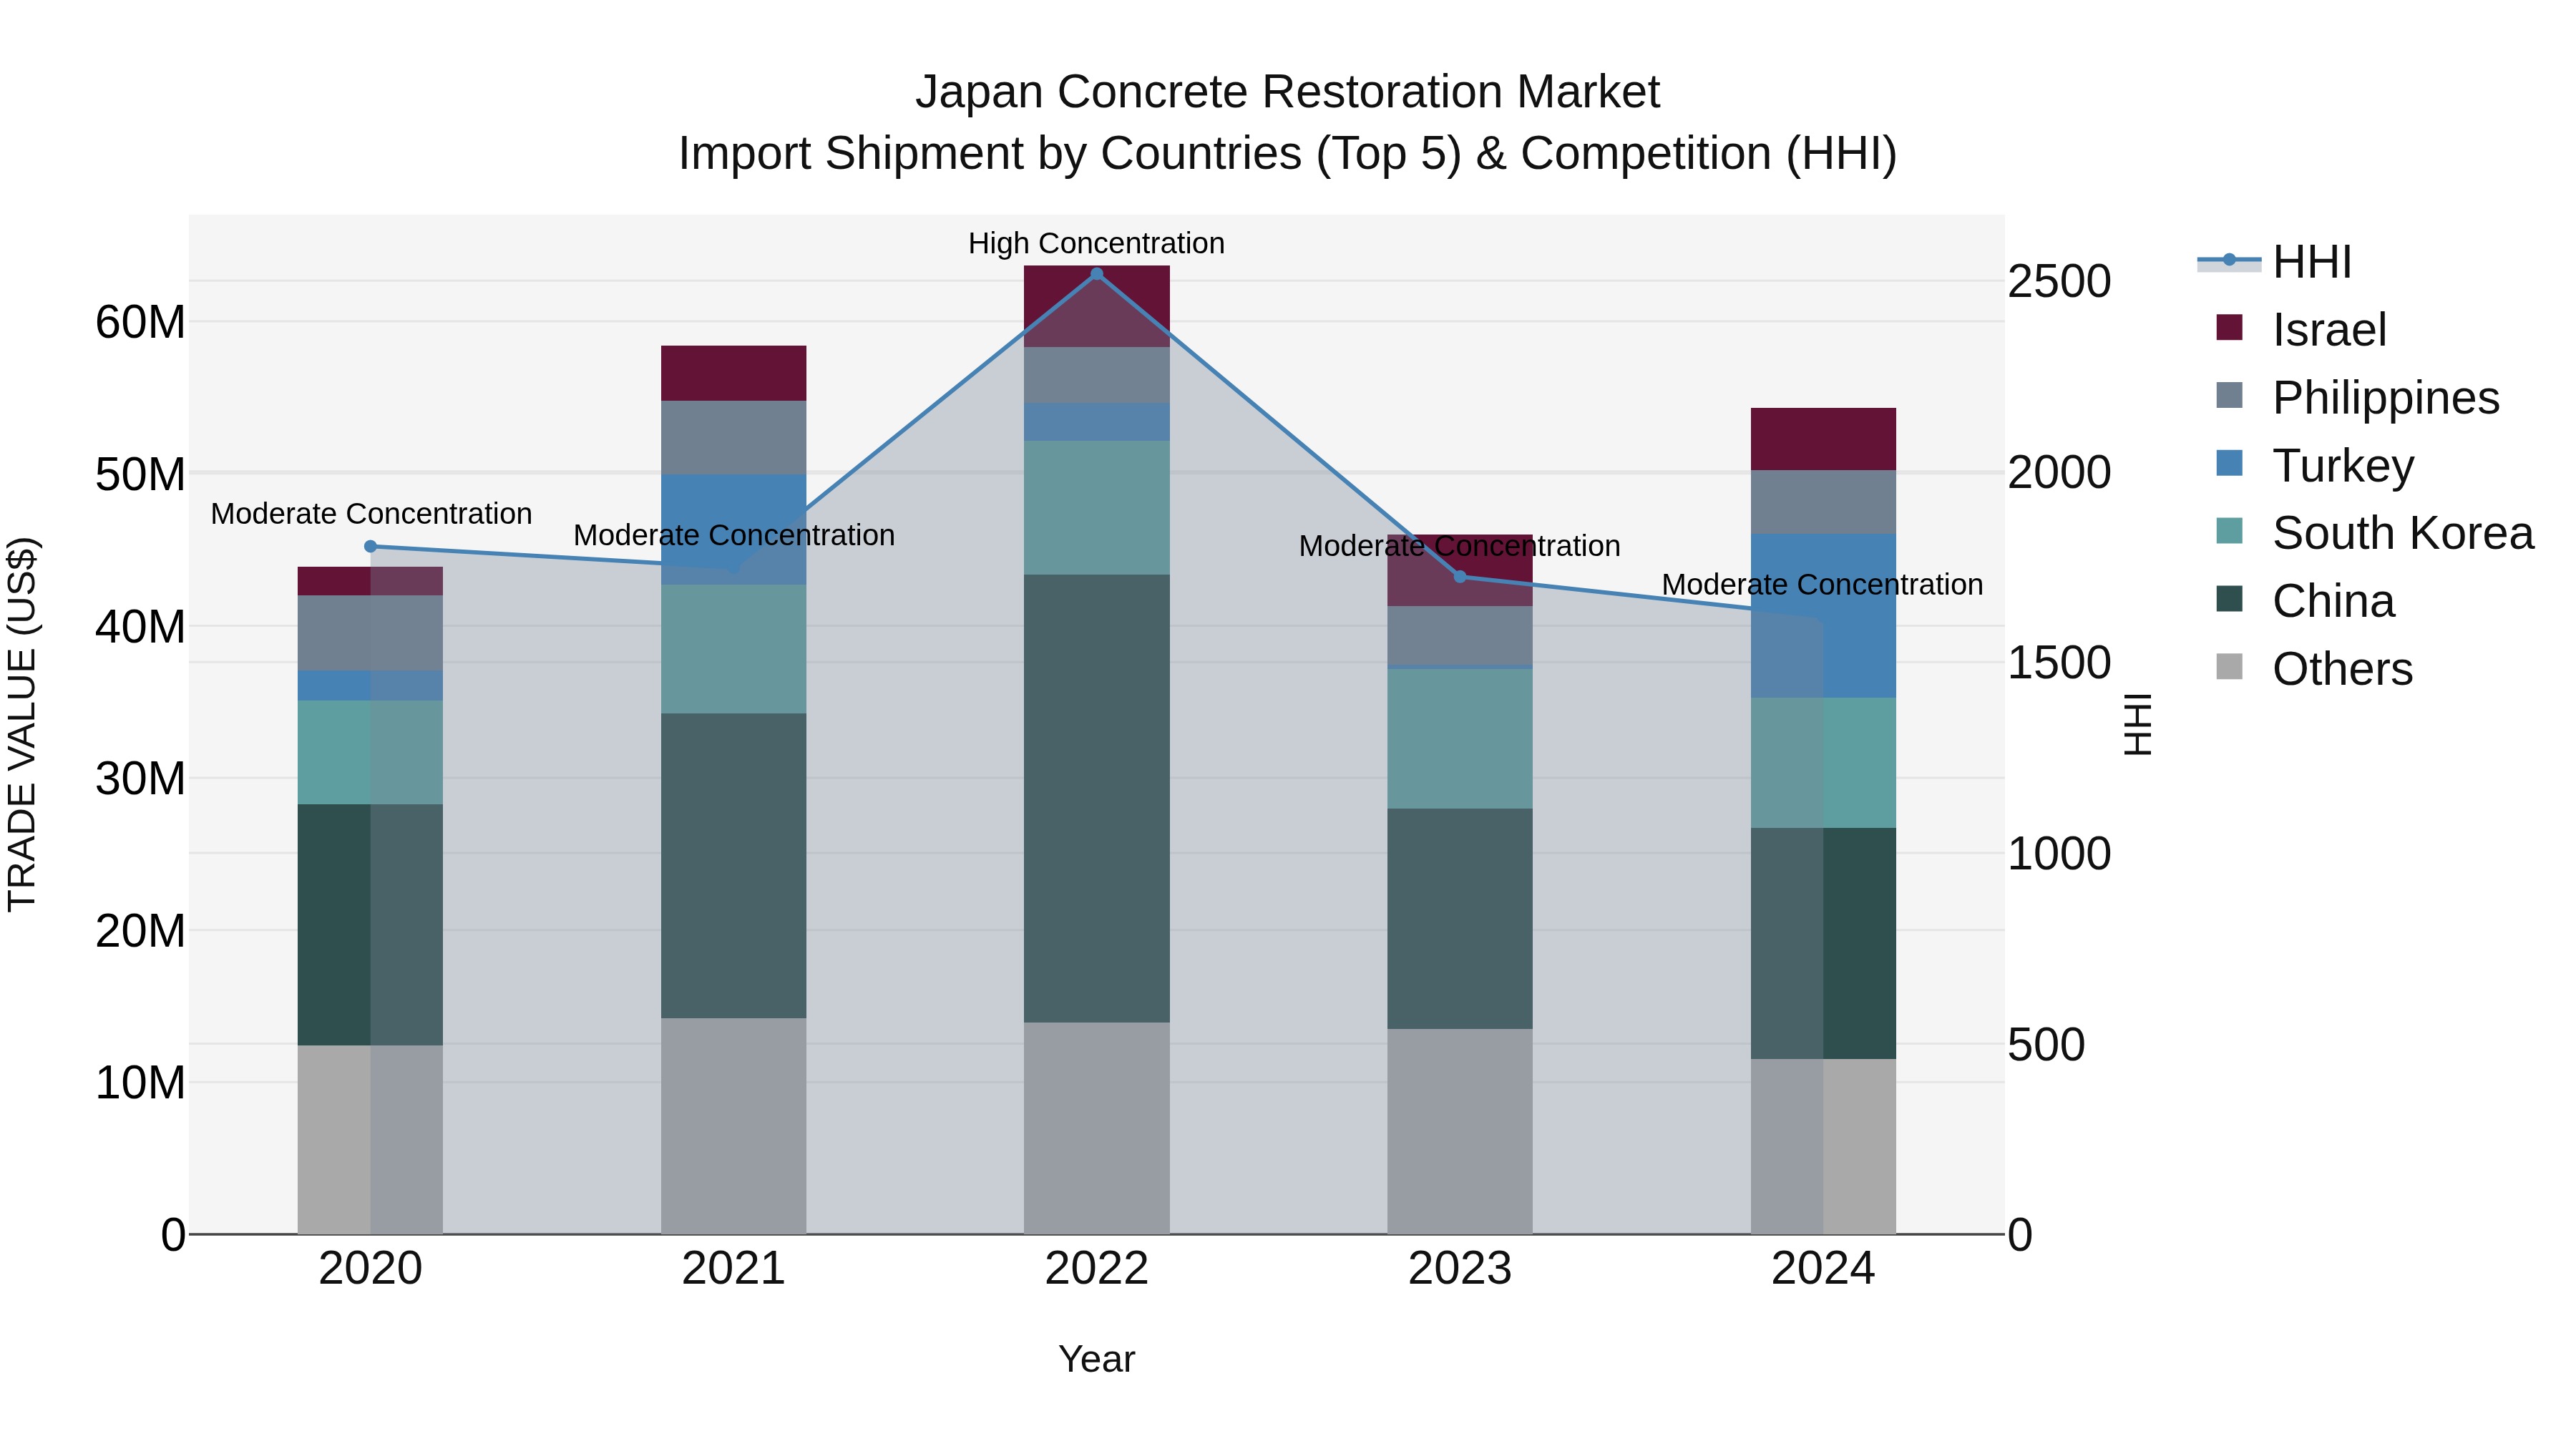Click the Others legend swatch
Image resolution: width=2576 pixels, height=1449 pixels.
(2229, 667)
